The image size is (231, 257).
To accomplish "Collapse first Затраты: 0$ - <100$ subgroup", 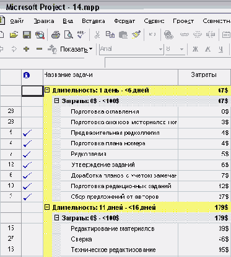I will [56, 101].
